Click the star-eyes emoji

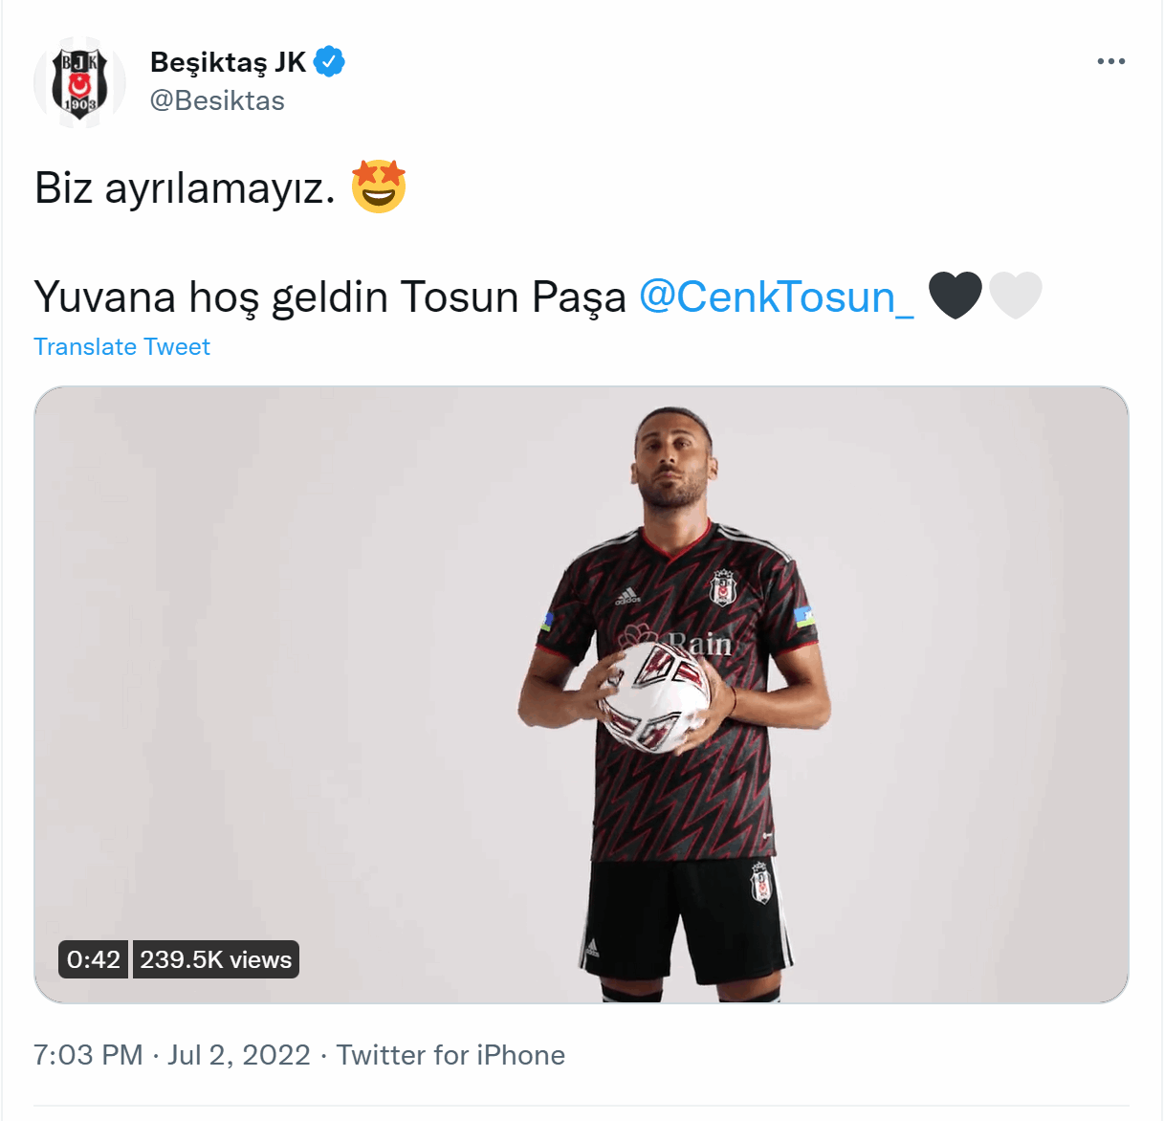[379, 187]
